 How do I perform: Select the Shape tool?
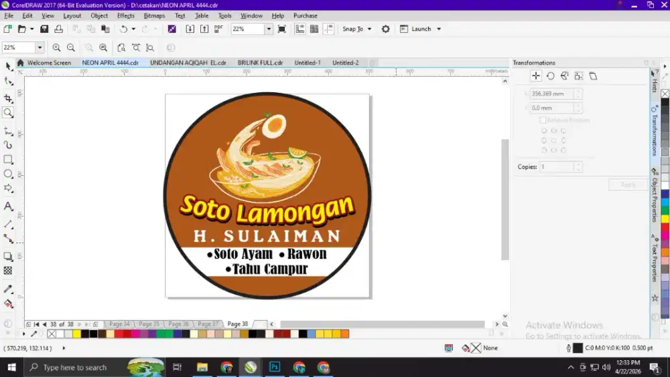[8, 81]
